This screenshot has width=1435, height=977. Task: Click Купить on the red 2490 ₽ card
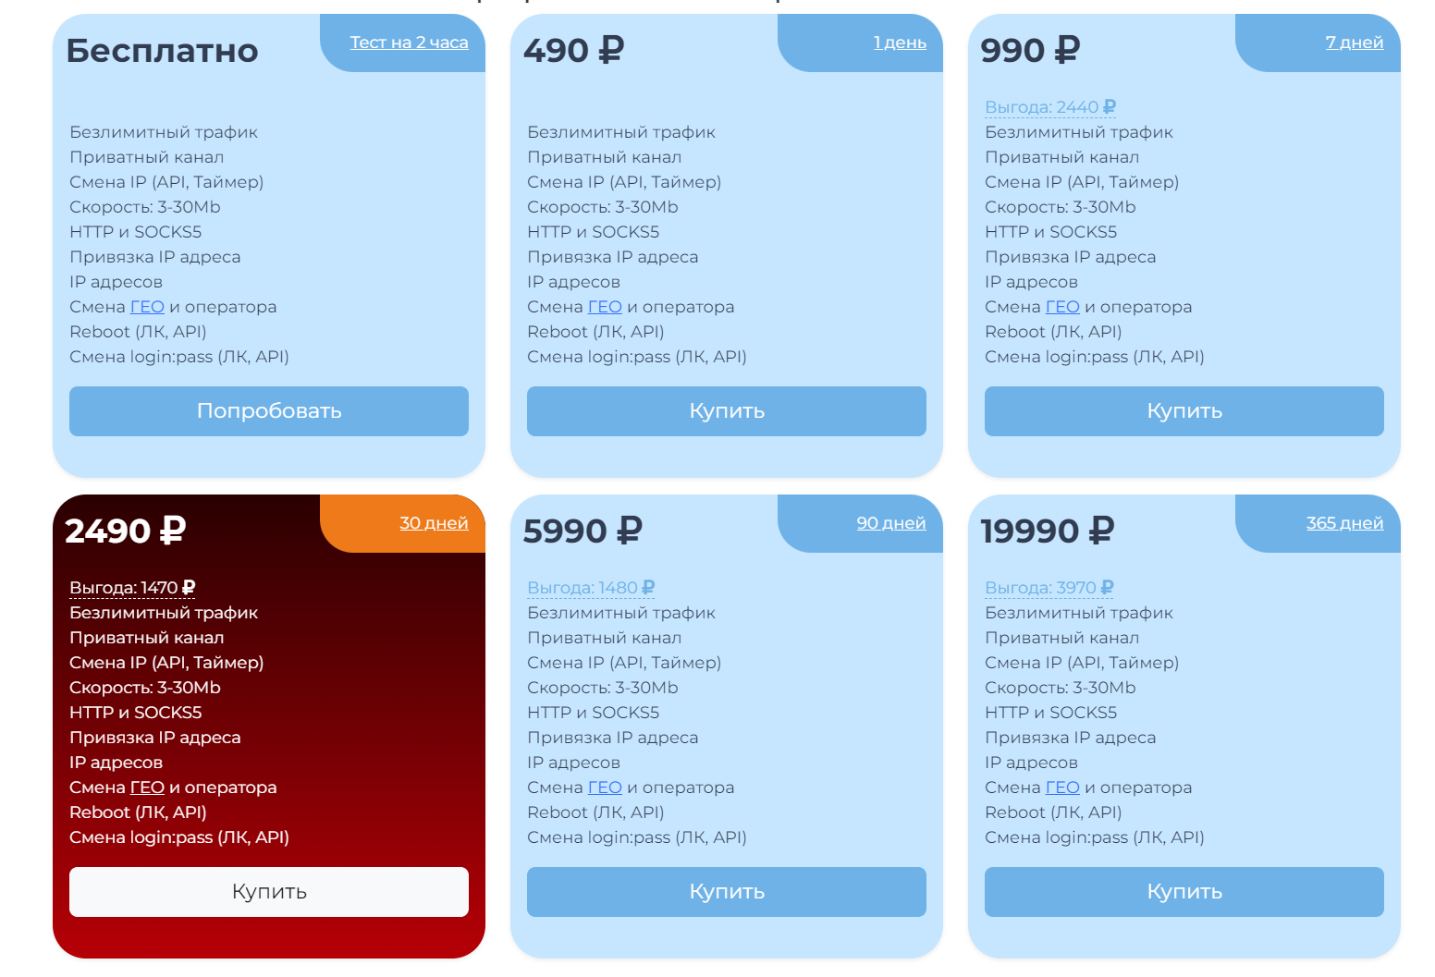tap(269, 892)
